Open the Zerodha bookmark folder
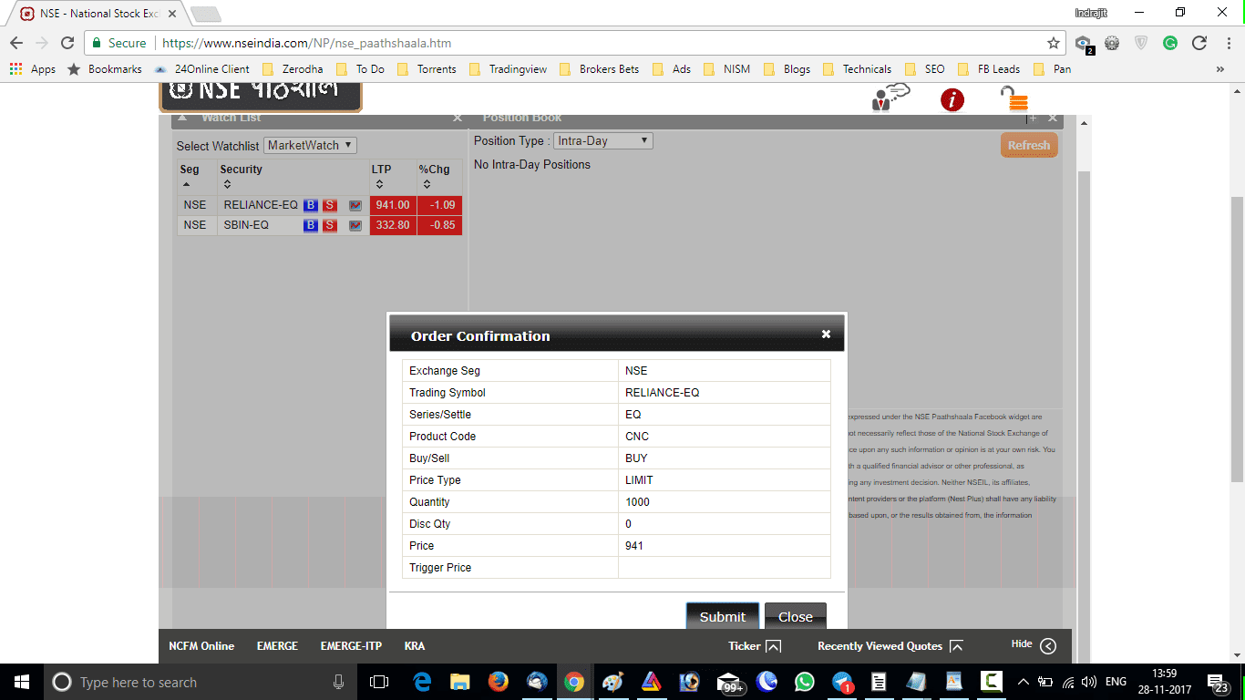This screenshot has height=700, width=1245. pos(292,68)
